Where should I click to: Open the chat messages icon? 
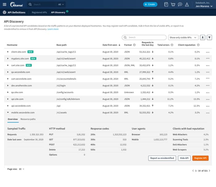click(180, 4)
